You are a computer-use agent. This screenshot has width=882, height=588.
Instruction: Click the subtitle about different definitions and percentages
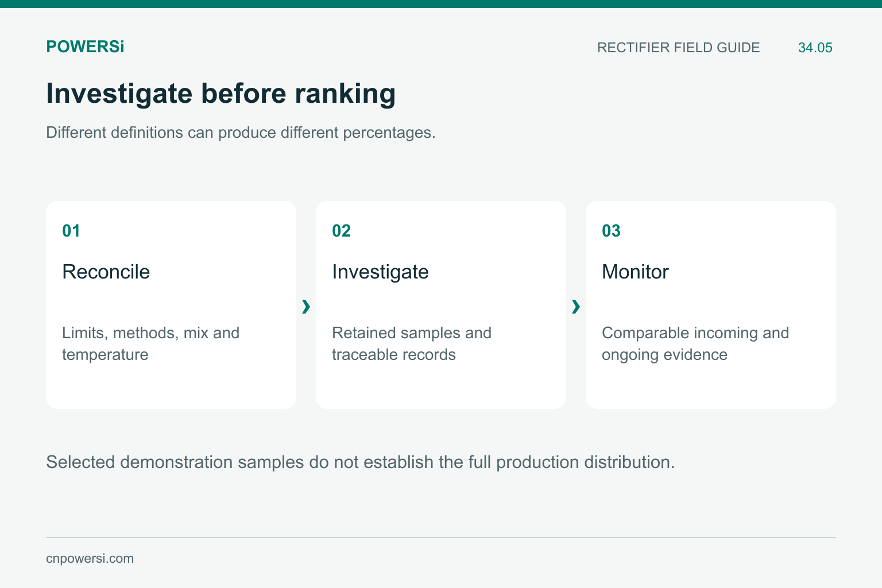tap(241, 133)
